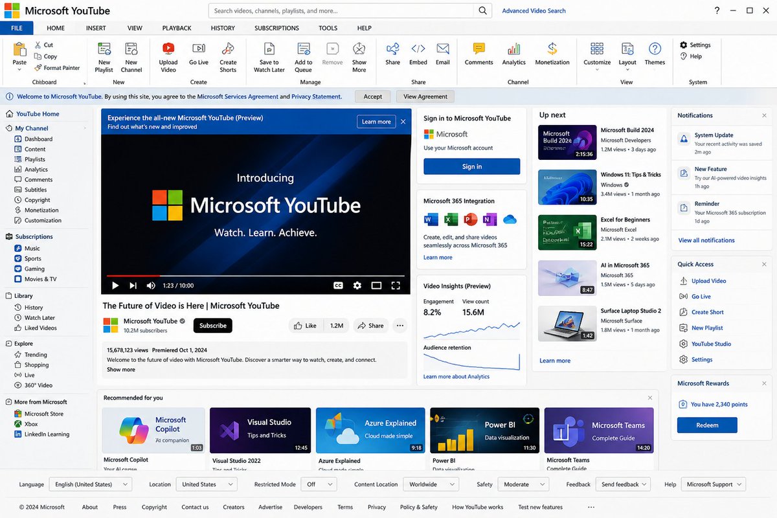Mute the video player volume
The image size is (777, 518).
[151, 286]
